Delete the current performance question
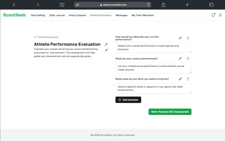The height and width of the screenshot is (141, 225). (188, 38)
